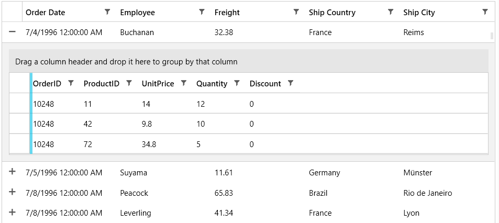Click the Quantity filter funnel icon

click(237, 83)
